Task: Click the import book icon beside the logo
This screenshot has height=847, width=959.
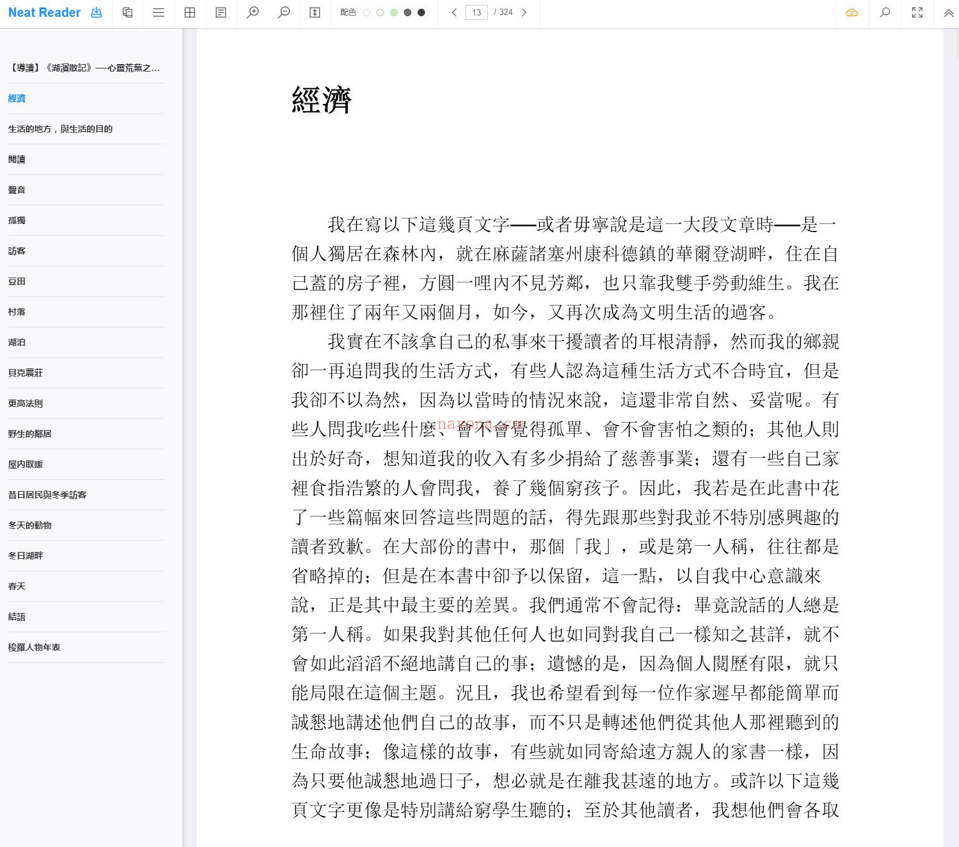Action: pyautogui.click(x=96, y=12)
